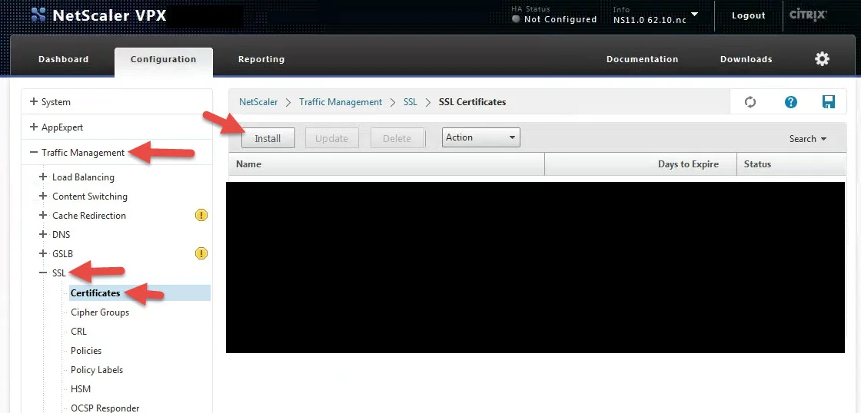The image size is (861, 413).
Task: Select CRL in the SSL tree
Action: point(78,332)
